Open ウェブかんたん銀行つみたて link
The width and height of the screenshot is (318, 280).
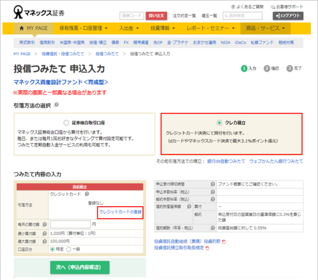[276, 161]
